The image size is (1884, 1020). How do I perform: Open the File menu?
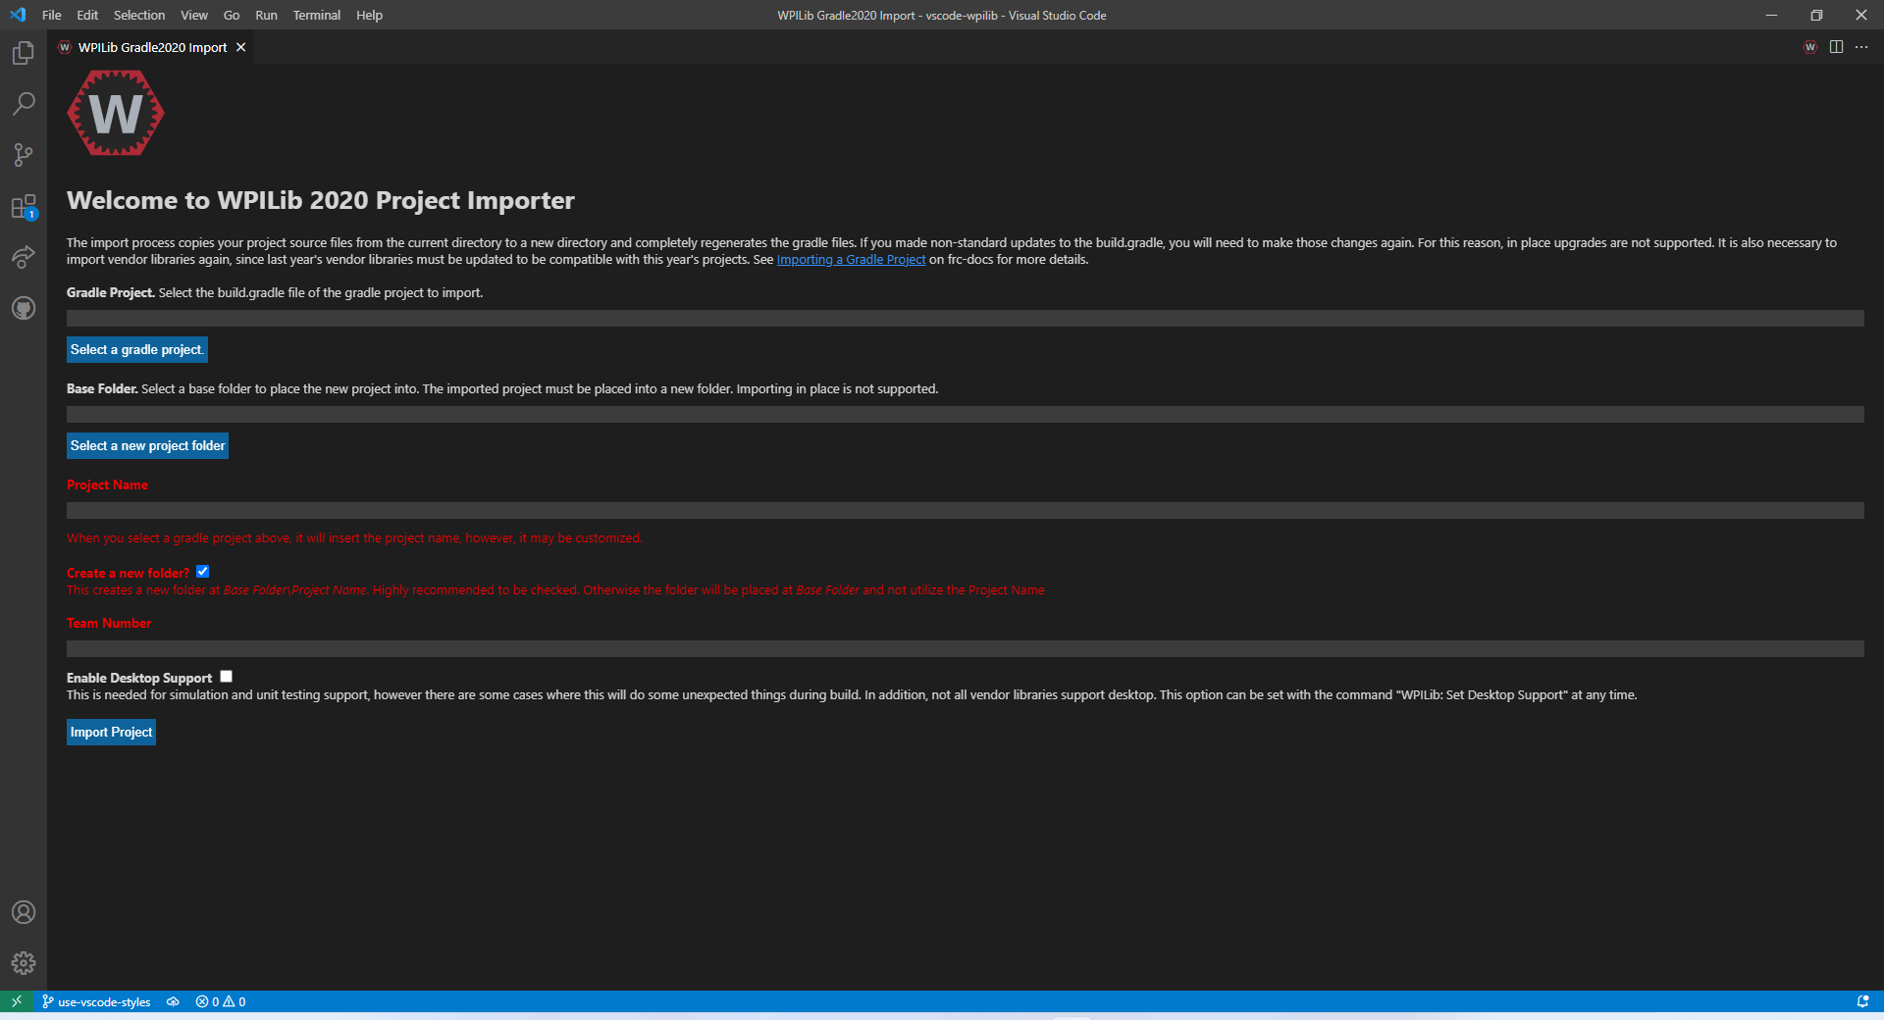point(52,15)
